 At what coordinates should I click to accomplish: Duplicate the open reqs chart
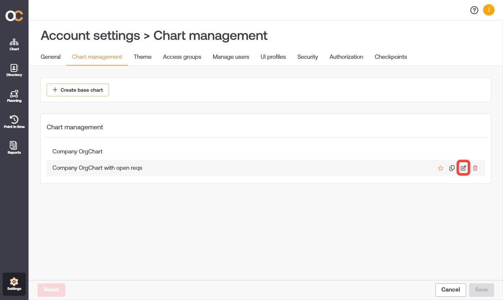coord(452,168)
